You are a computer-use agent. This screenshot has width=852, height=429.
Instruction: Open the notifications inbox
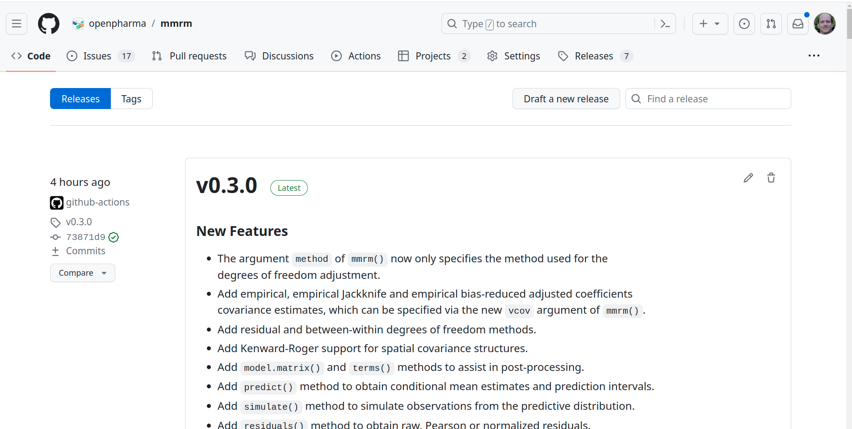(x=797, y=24)
